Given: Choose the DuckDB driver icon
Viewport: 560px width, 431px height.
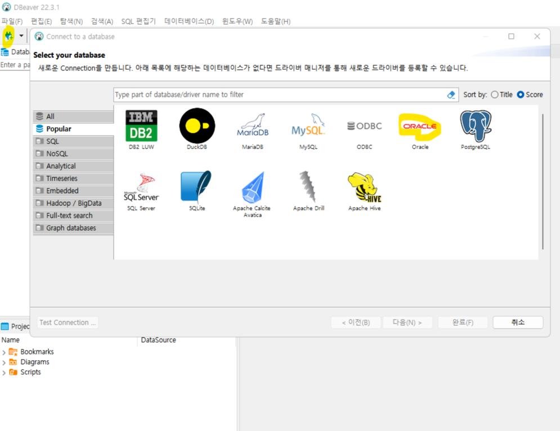Looking at the screenshot, I should click(197, 126).
